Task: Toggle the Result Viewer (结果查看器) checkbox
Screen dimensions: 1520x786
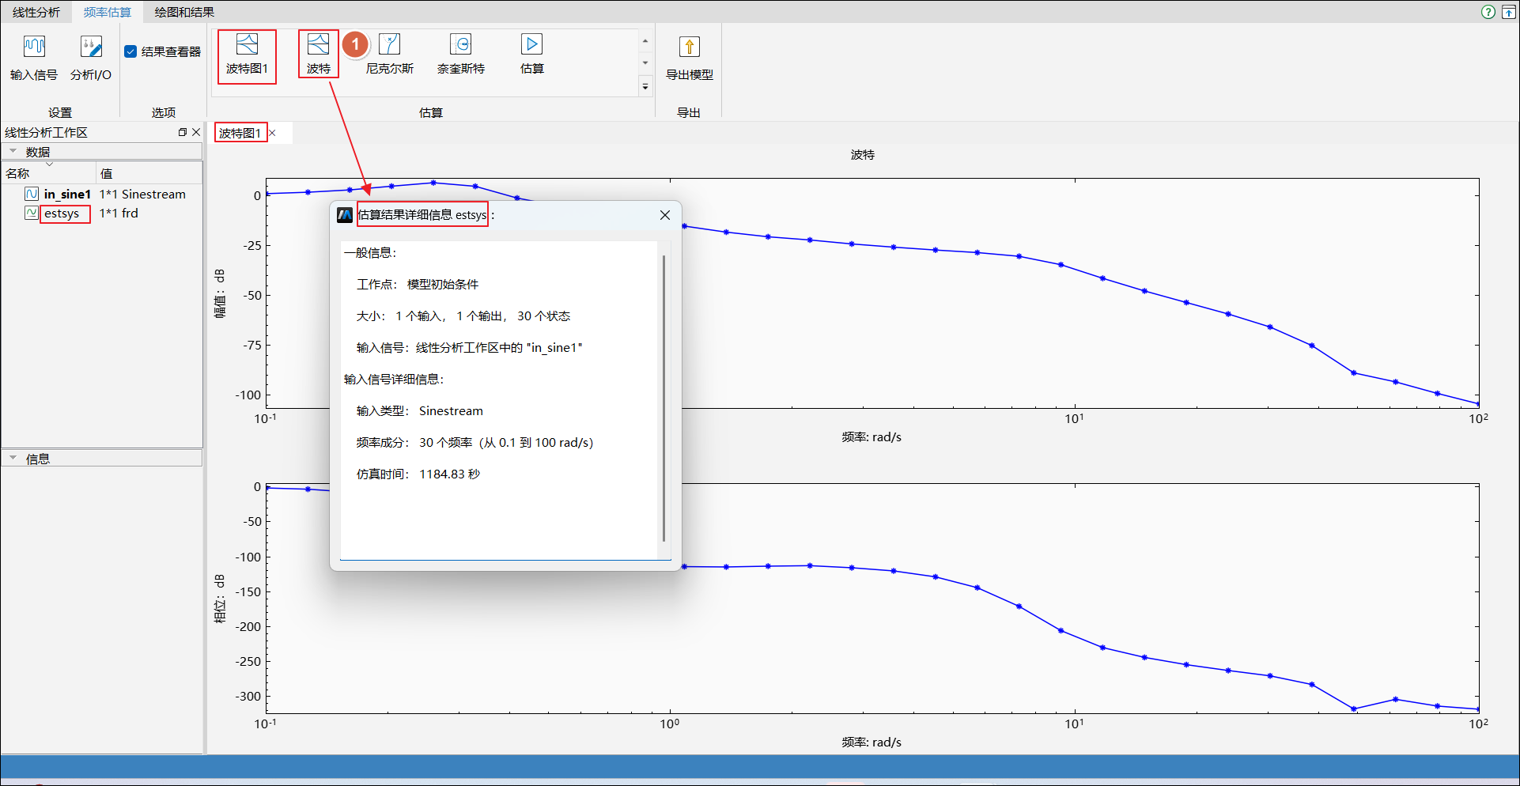Action: point(130,51)
